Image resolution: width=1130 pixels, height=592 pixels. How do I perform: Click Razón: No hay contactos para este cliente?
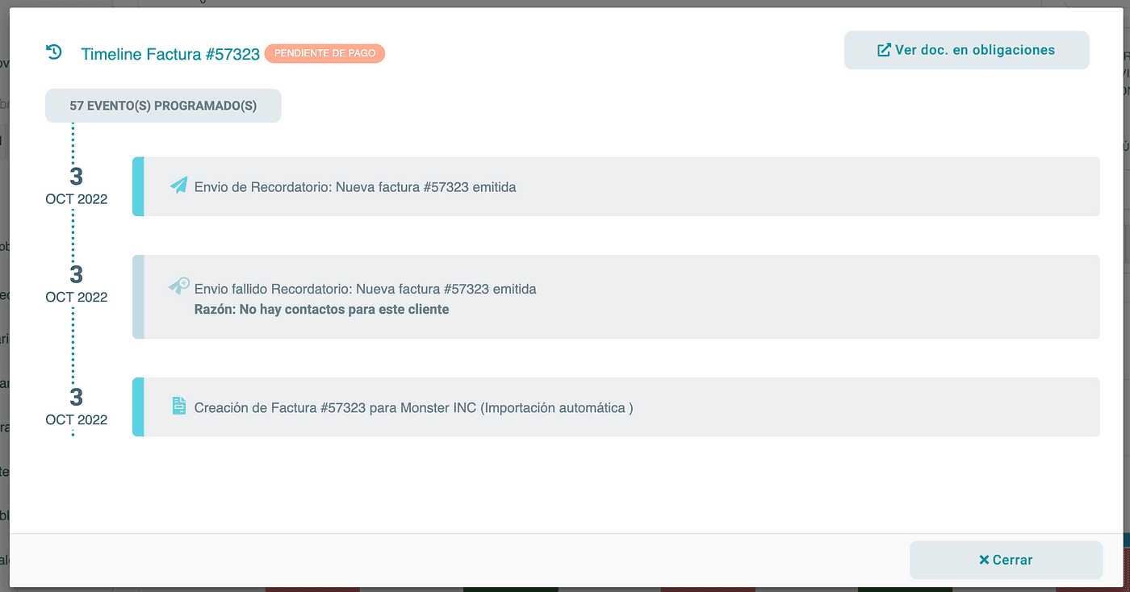tap(321, 309)
